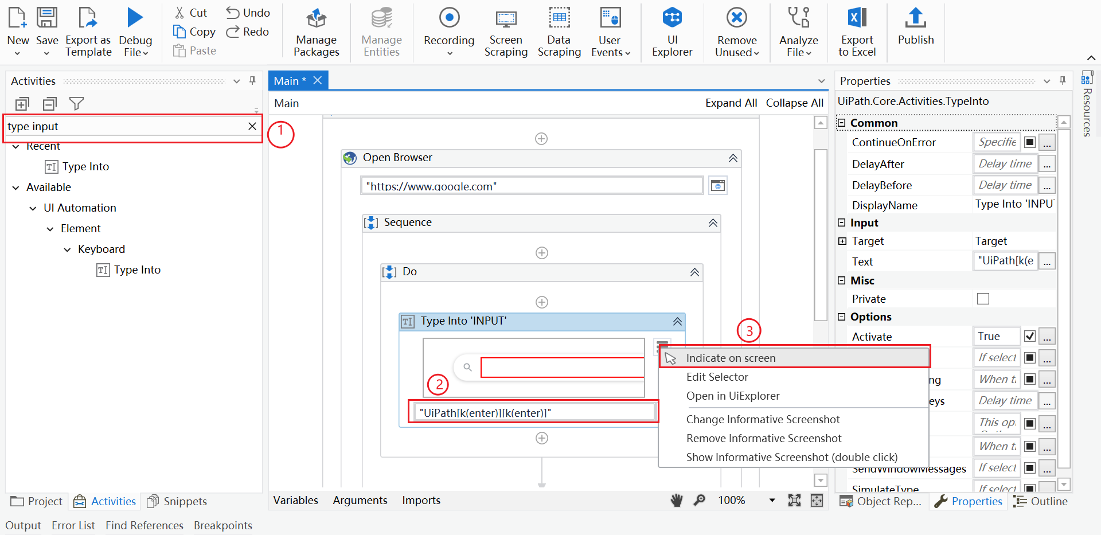The height and width of the screenshot is (535, 1101).
Task: Click the Google URL input field
Action: (531, 185)
